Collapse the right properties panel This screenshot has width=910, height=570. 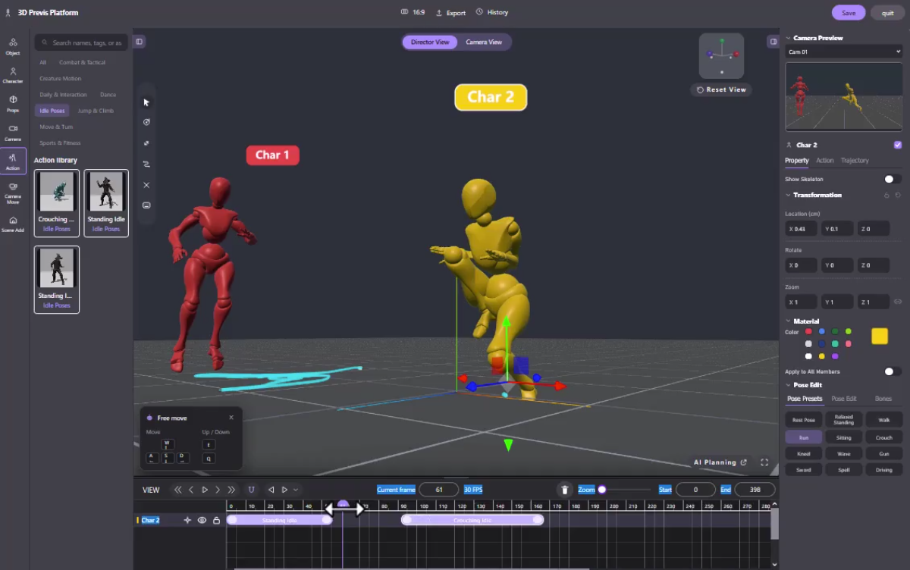pos(773,42)
